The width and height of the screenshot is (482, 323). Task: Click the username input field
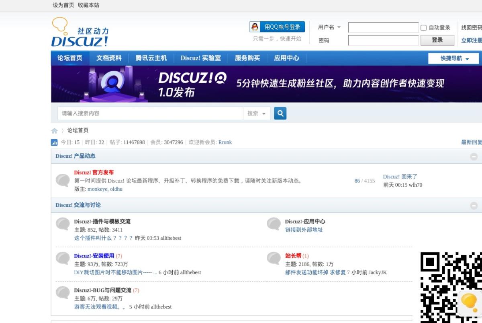(x=383, y=28)
